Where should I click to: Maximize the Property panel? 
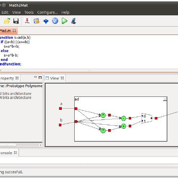click(x=40, y=77)
